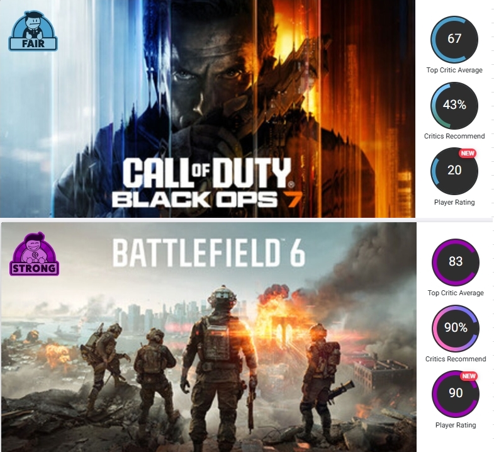The height and width of the screenshot is (452, 494).
Task: Click the 90% Critics Recommend circle
Action: (456, 329)
